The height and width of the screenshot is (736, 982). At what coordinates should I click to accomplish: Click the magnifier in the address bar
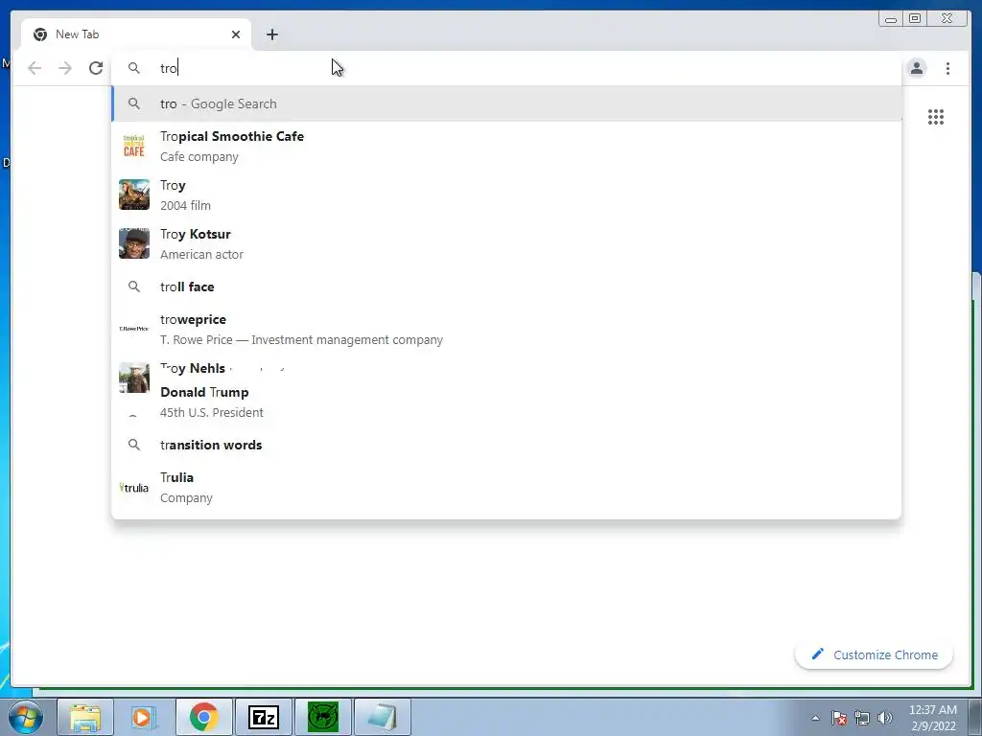pyautogui.click(x=134, y=68)
